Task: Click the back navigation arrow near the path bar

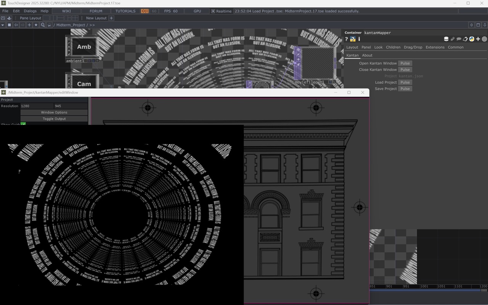Action: (x=16, y=25)
